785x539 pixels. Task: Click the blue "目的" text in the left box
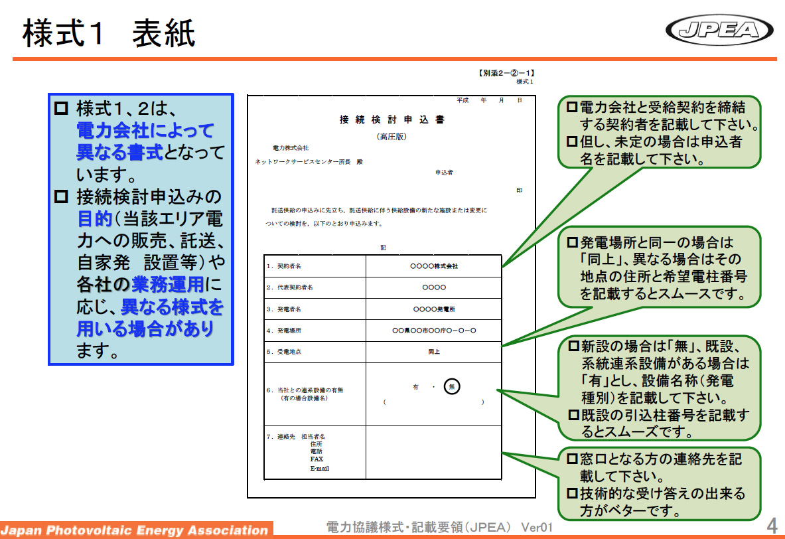tap(95, 219)
